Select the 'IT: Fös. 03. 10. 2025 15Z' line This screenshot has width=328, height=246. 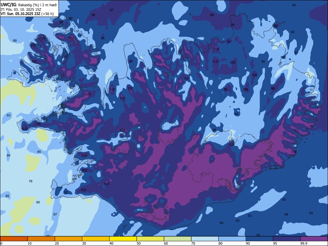pos(21,10)
